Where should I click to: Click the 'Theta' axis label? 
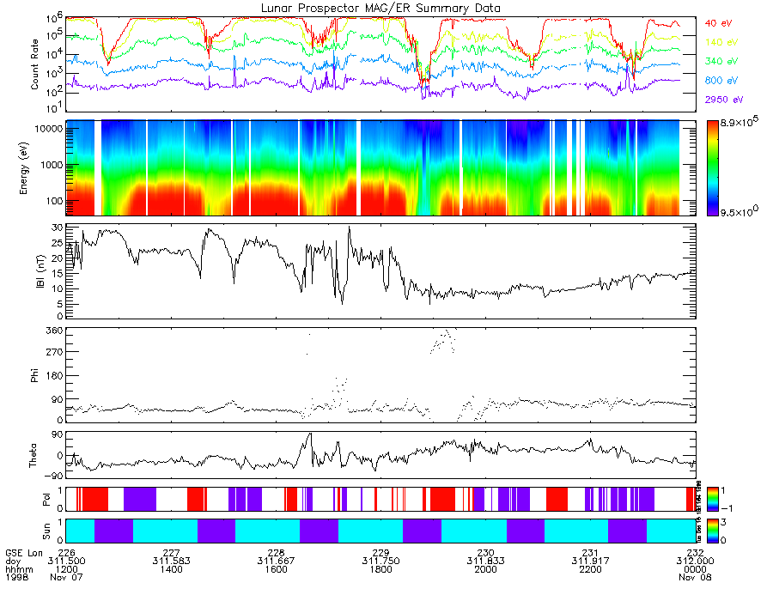(33, 455)
